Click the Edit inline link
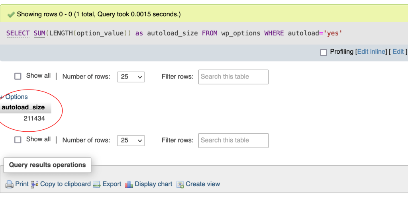Screen dimensions: 408x197 pos(371,52)
